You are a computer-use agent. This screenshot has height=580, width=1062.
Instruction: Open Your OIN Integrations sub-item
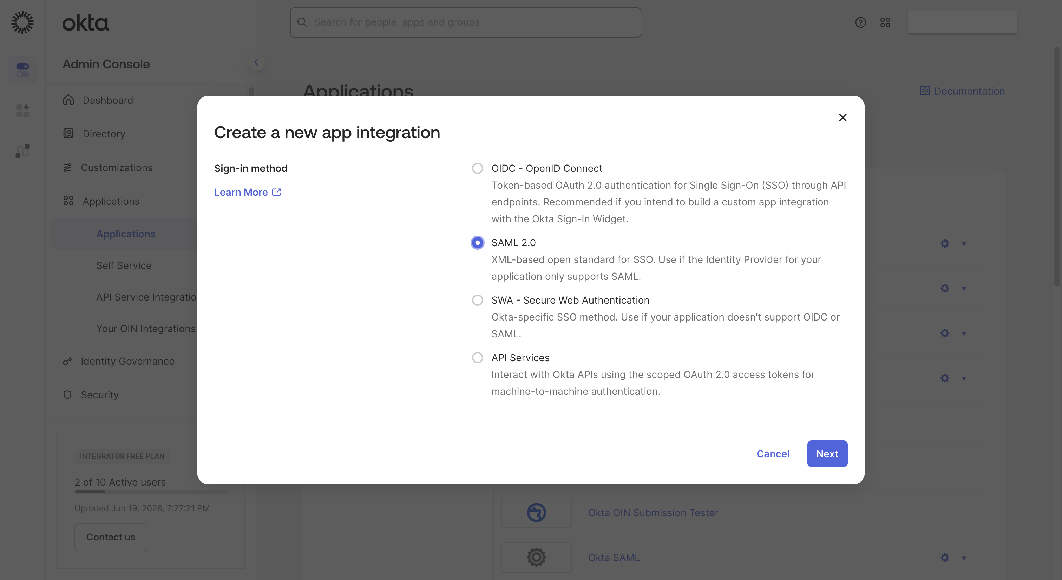point(146,329)
